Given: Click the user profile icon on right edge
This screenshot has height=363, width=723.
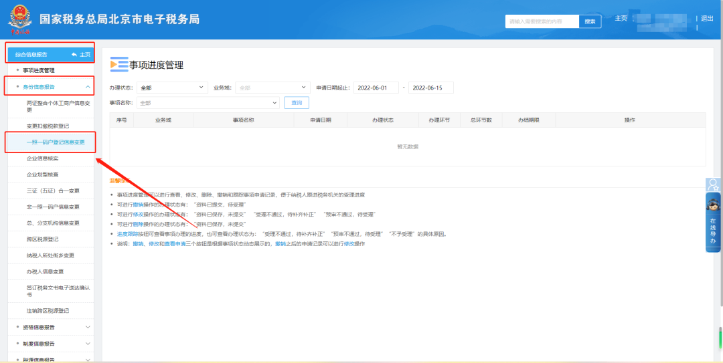Looking at the screenshot, I should (x=714, y=185).
